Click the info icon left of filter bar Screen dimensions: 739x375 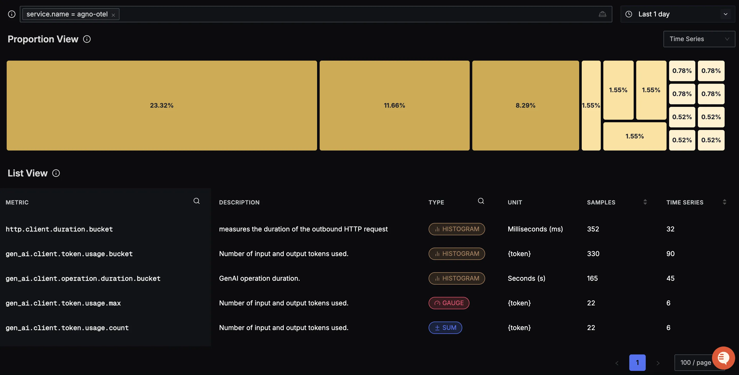pos(12,14)
